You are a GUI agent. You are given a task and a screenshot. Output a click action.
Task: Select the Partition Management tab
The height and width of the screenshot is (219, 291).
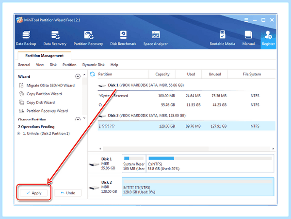44,56
